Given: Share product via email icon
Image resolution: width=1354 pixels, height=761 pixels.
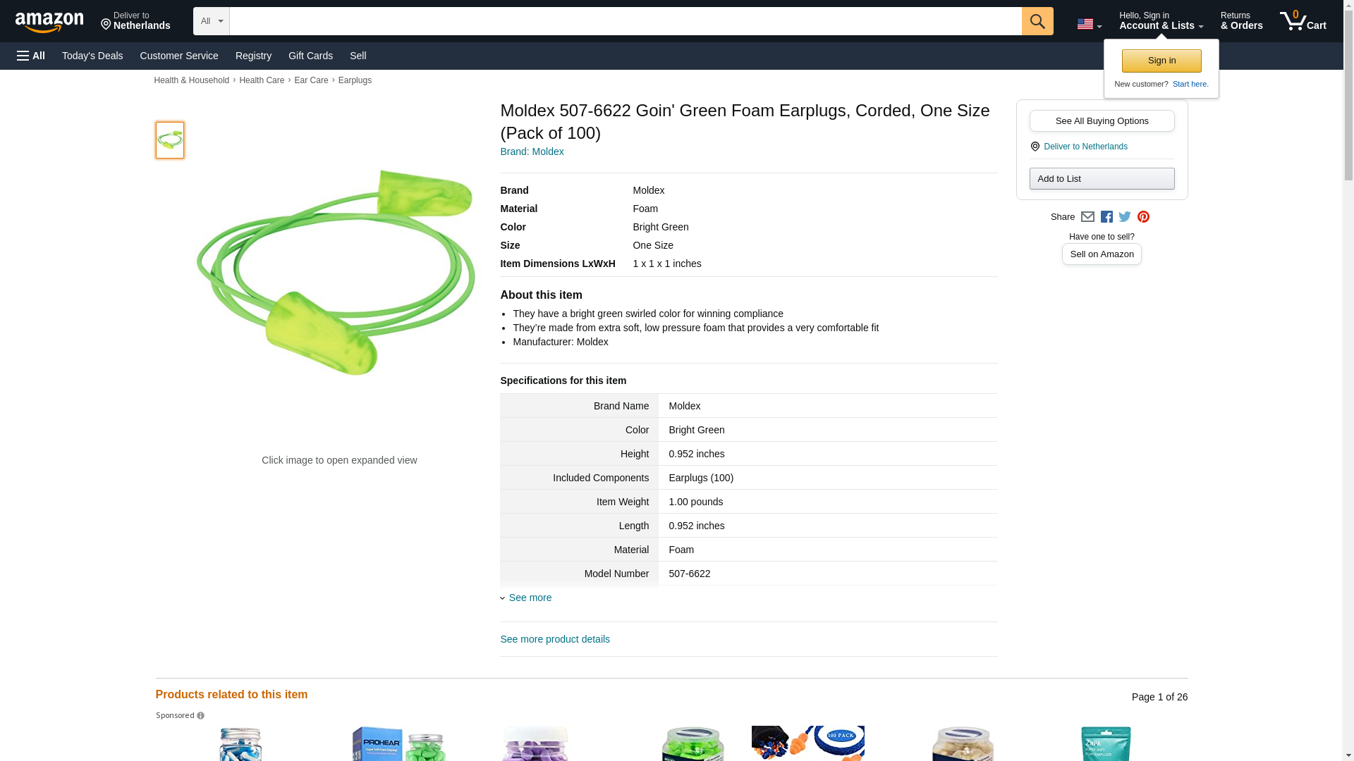Looking at the screenshot, I should (x=1087, y=217).
